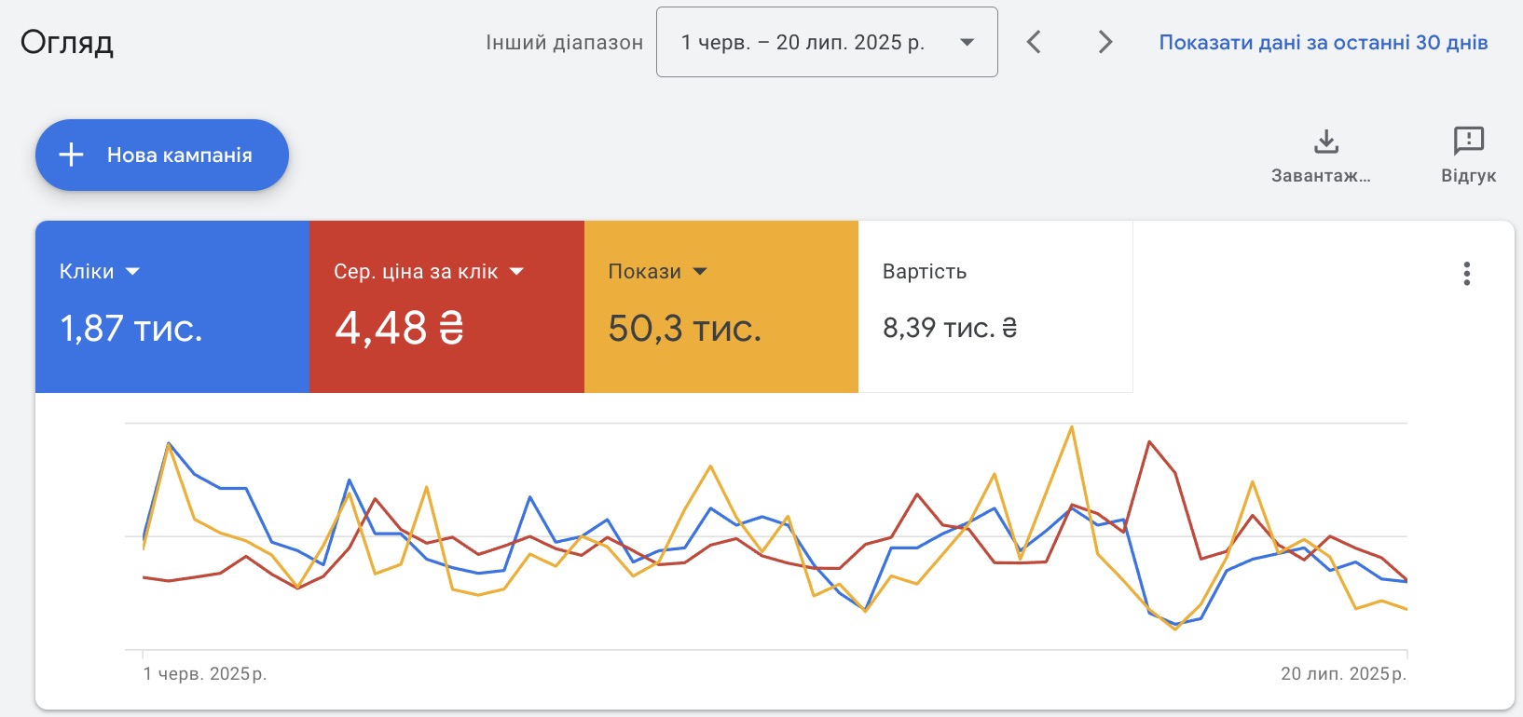Viewport: 1523px width, 717px height.
Task: Expand the Сер. ціна за клік dropdown arrow
Action: click(x=516, y=272)
